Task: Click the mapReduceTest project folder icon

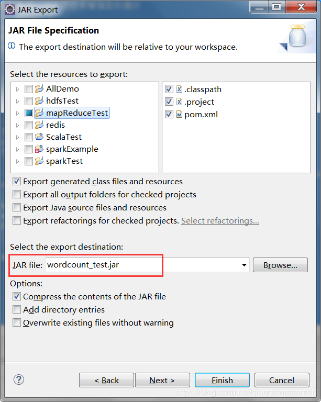Action: (39, 113)
